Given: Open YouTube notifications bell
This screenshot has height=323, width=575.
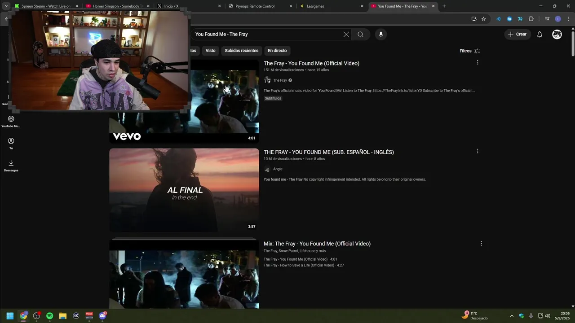Looking at the screenshot, I should tap(540, 35).
